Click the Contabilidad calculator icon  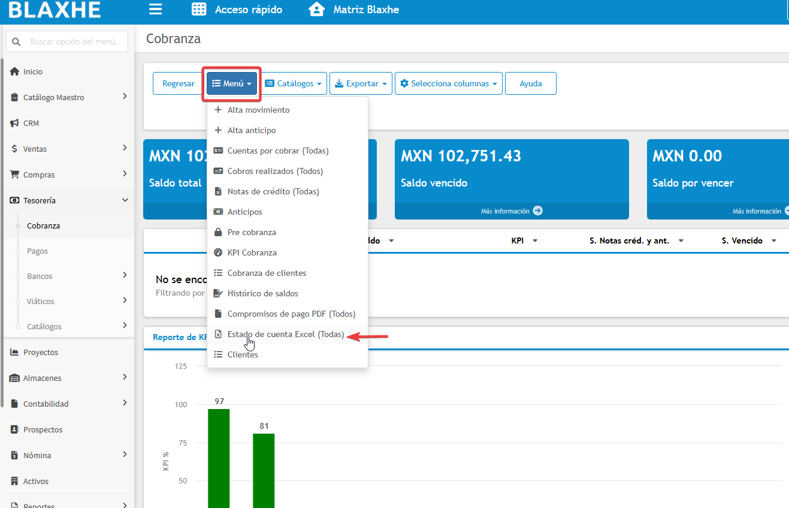click(x=14, y=404)
